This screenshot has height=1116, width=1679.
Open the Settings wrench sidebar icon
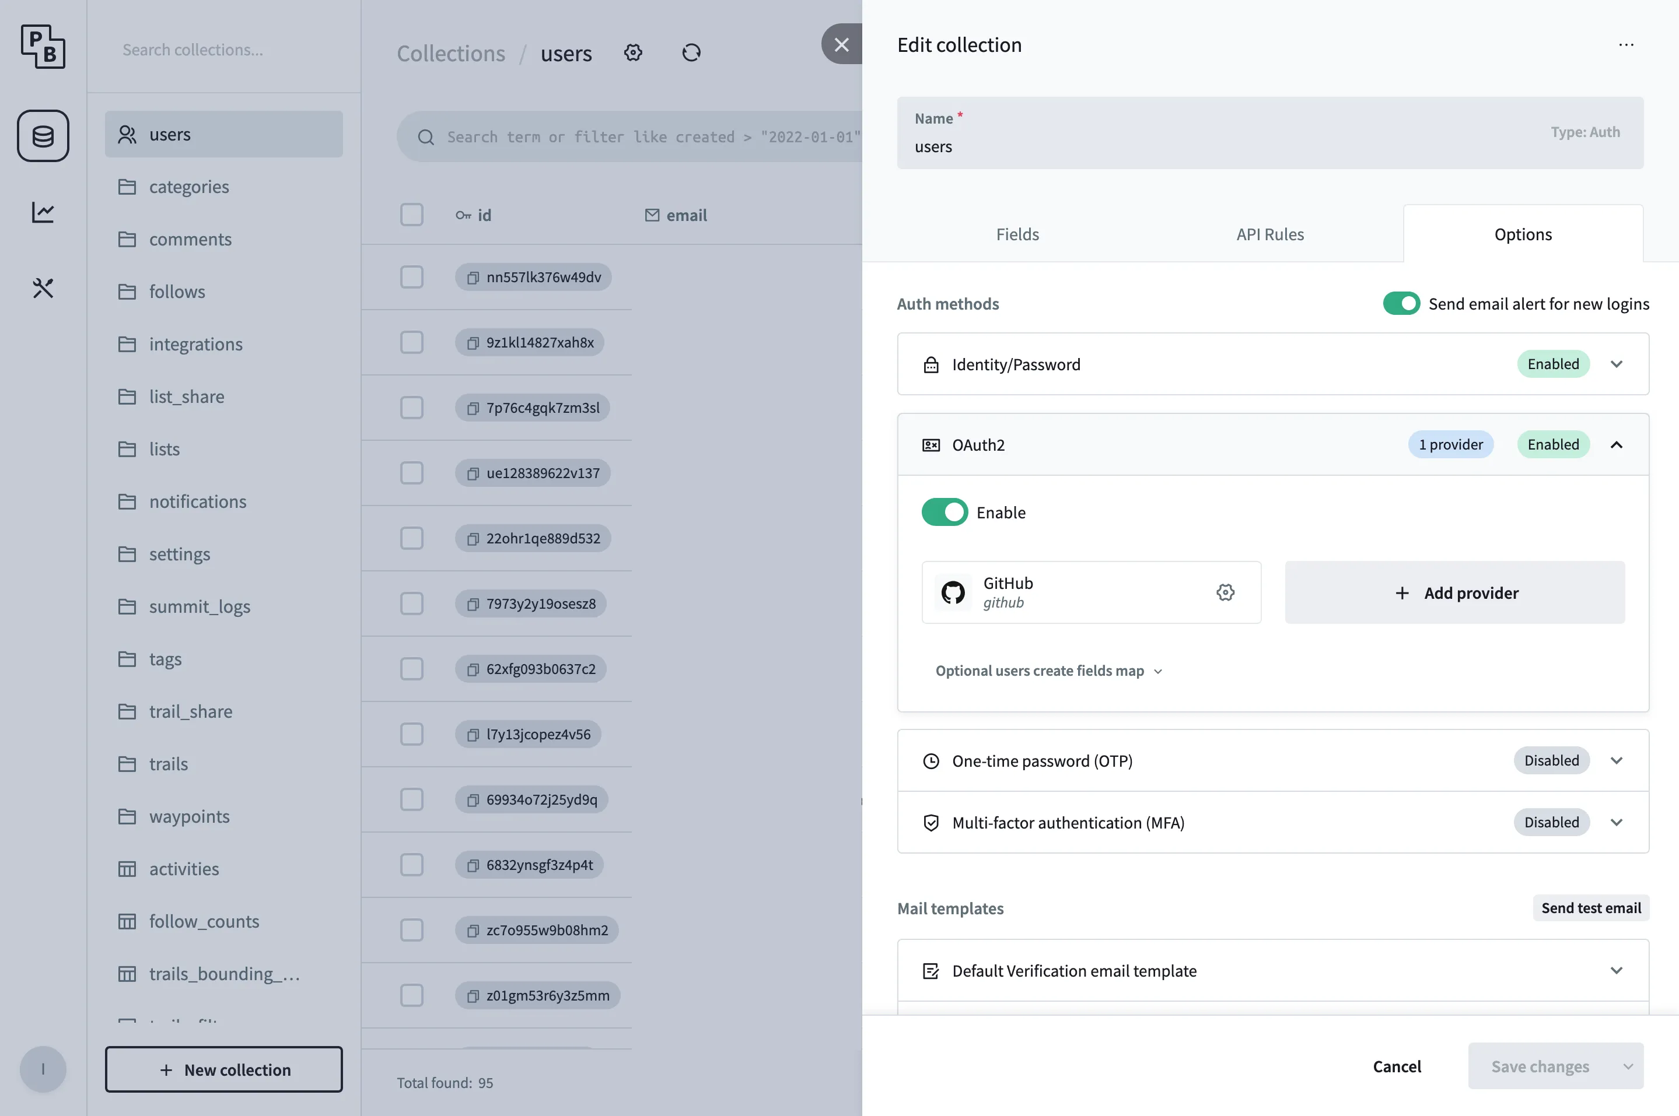tap(43, 287)
